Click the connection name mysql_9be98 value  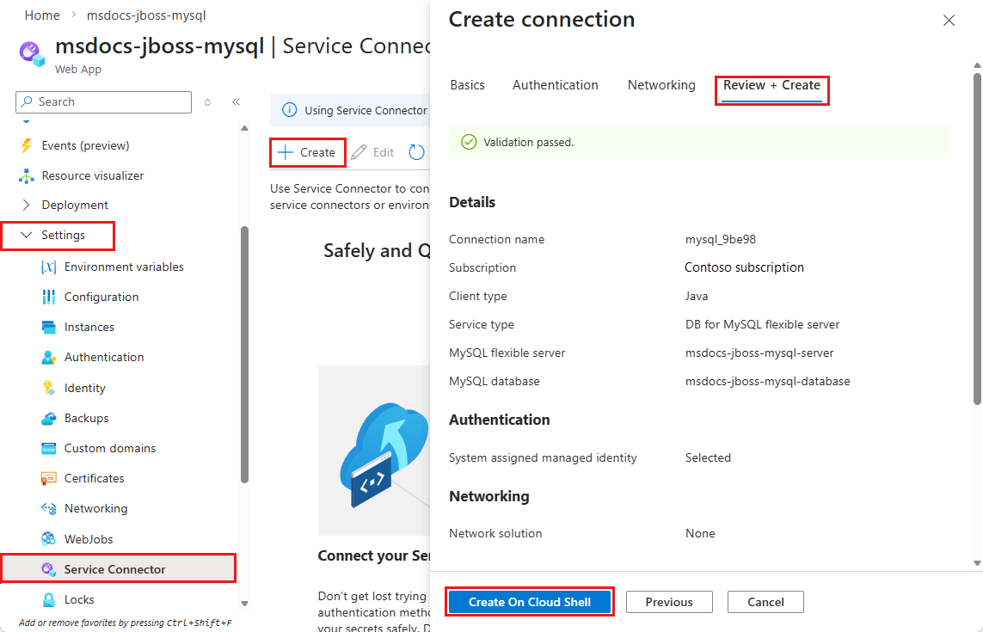[x=721, y=240]
